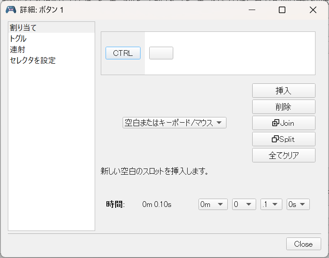Viewport: 329px width, 258px height.
Task: Minimize the dialog window
Action: (x=251, y=10)
